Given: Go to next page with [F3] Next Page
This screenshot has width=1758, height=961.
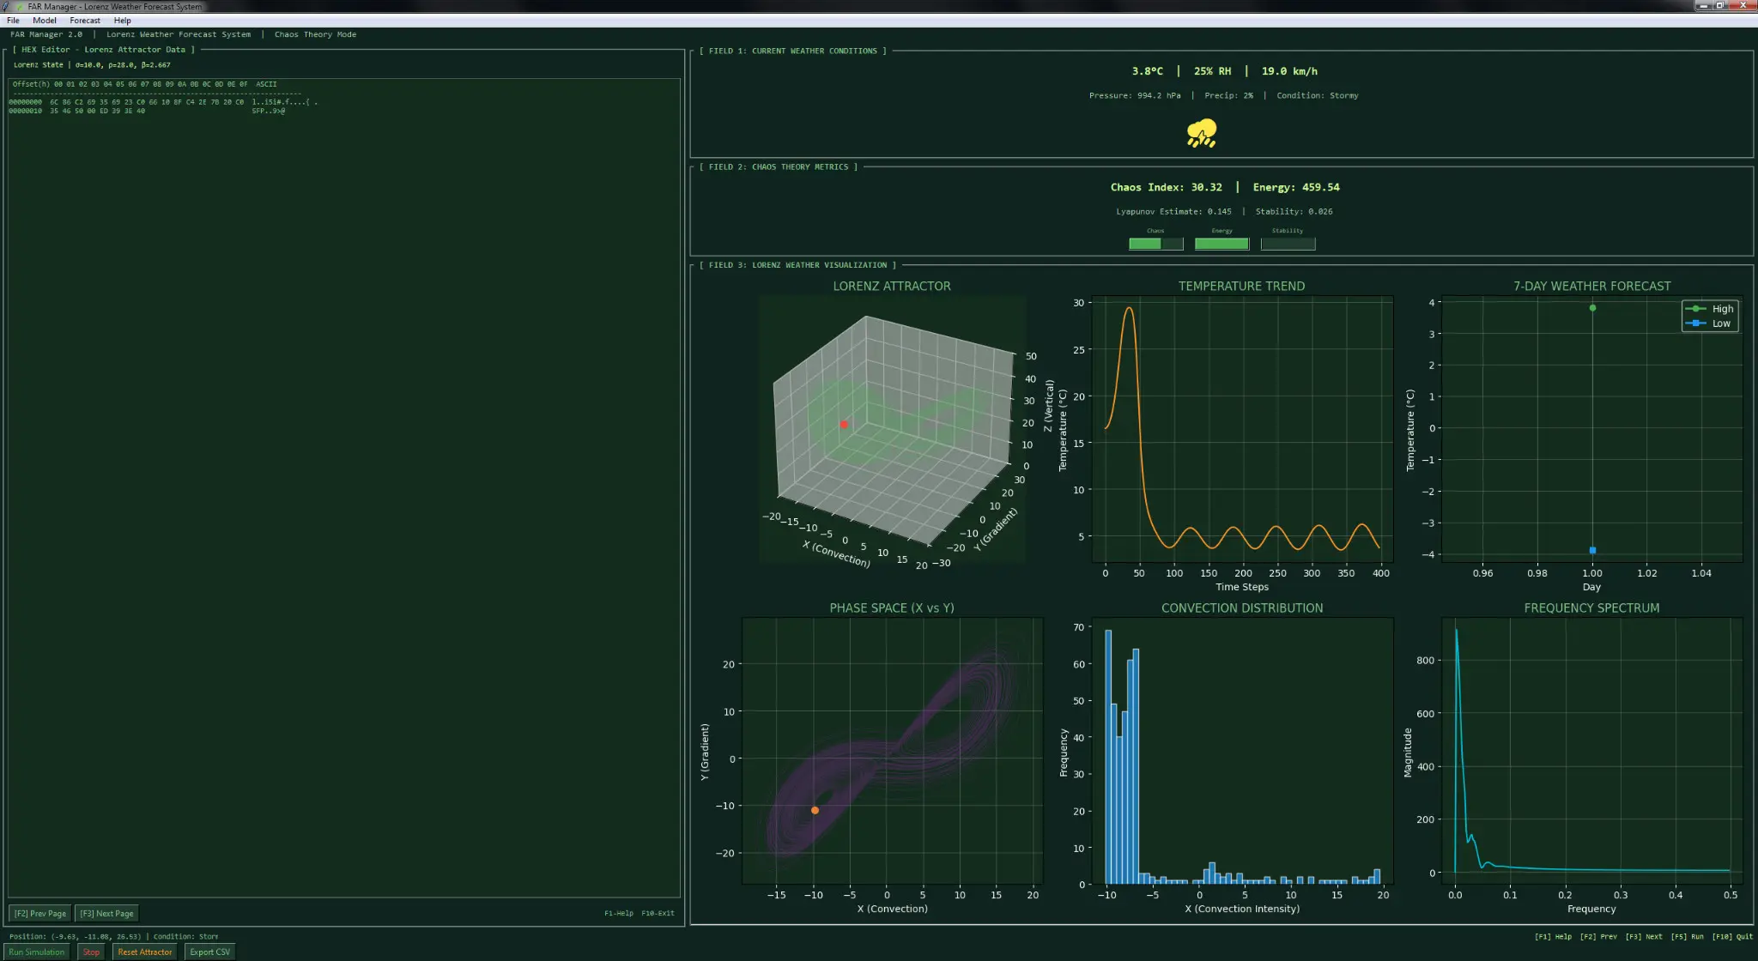Looking at the screenshot, I should (x=107, y=913).
